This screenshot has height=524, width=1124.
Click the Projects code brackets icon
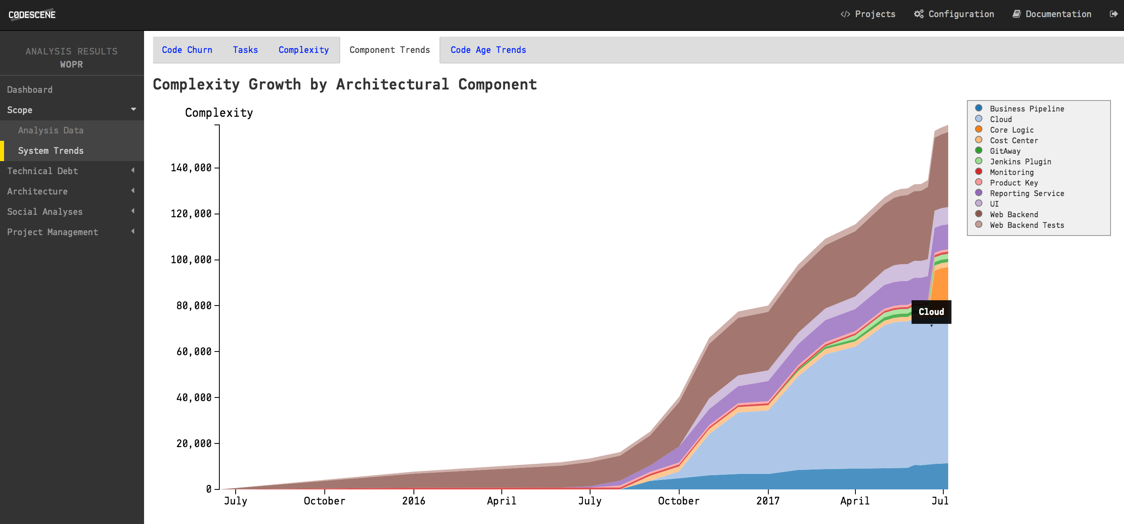845,14
